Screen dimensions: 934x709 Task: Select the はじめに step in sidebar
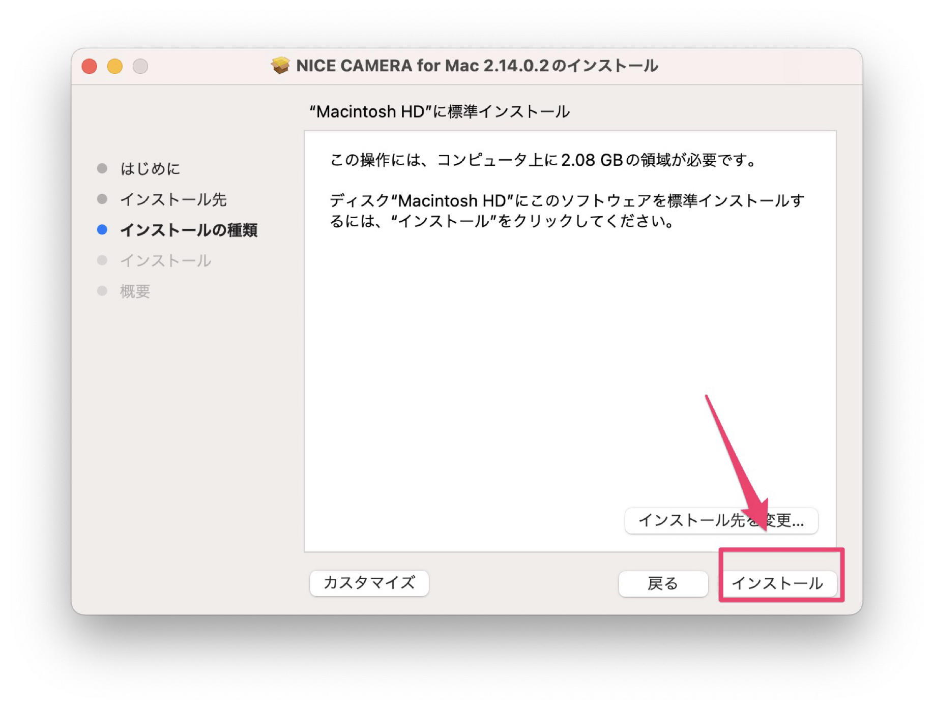coord(150,168)
